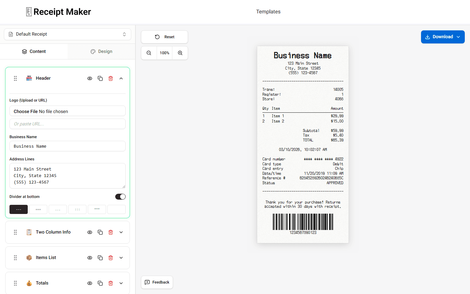The width and height of the screenshot is (470, 294).
Task: Duplicate the Header section
Action: [x=100, y=78]
